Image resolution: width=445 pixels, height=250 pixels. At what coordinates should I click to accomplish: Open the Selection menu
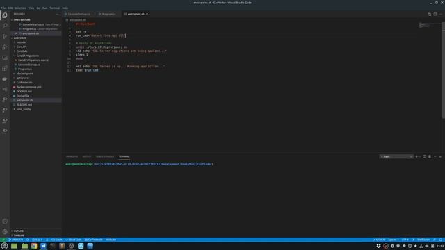click(20, 8)
